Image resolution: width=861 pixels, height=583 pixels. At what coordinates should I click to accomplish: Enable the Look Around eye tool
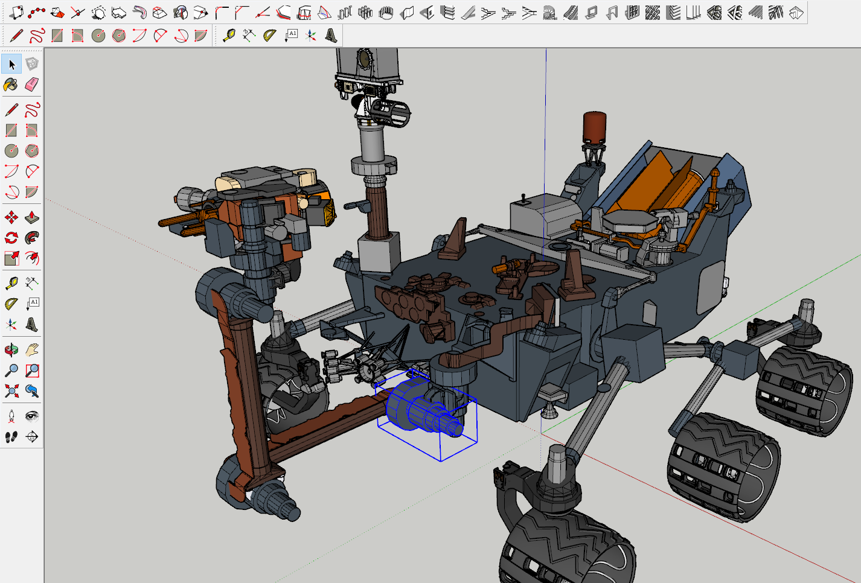click(x=32, y=416)
